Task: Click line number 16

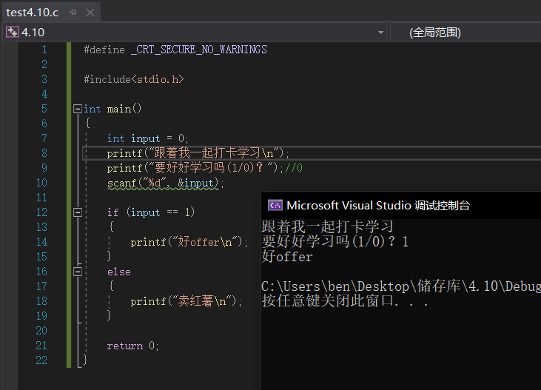Action: pos(41,272)
